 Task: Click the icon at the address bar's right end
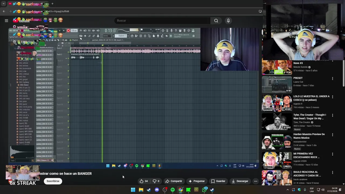pyautogui.click(x=260, y=11)
